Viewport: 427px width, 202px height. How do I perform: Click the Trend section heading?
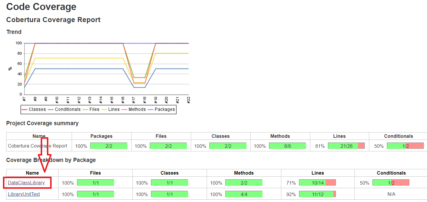tap(14, 32)
